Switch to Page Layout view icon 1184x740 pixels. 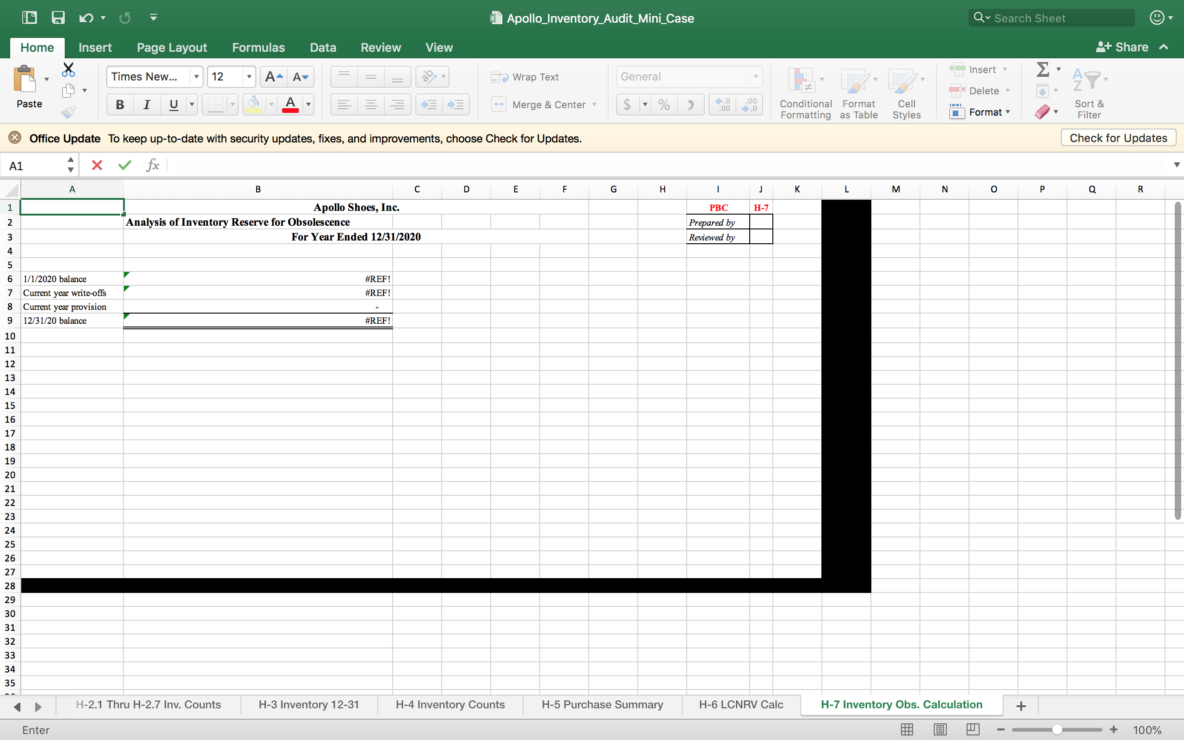click(x=940, y=730)
